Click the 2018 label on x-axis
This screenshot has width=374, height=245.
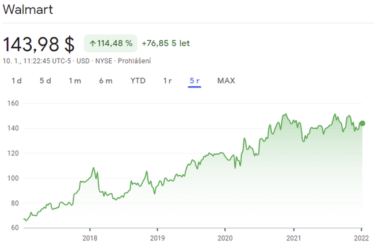click(x=90, y=238)
